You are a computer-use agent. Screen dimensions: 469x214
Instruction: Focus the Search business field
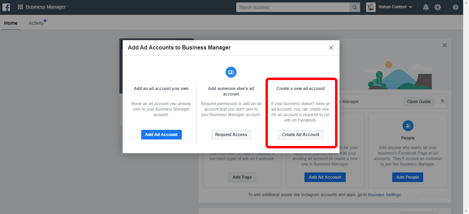(293, 7)
